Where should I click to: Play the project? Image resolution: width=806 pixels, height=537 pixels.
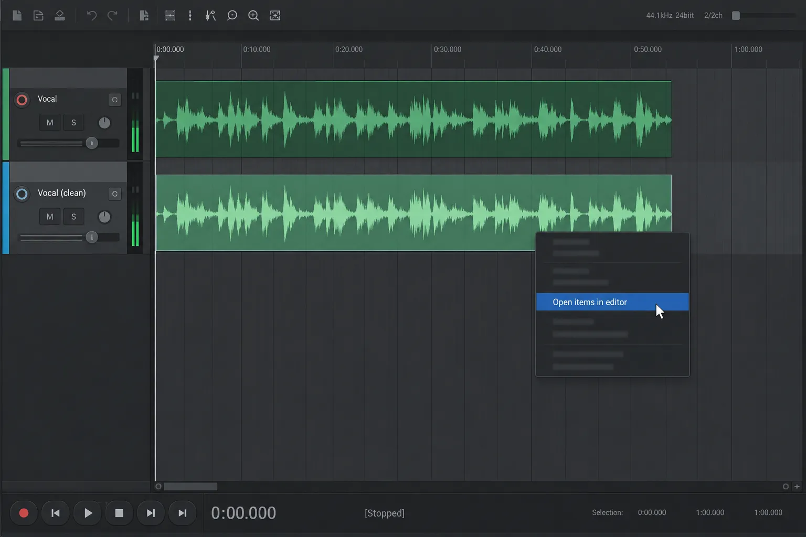coord(88,513)
